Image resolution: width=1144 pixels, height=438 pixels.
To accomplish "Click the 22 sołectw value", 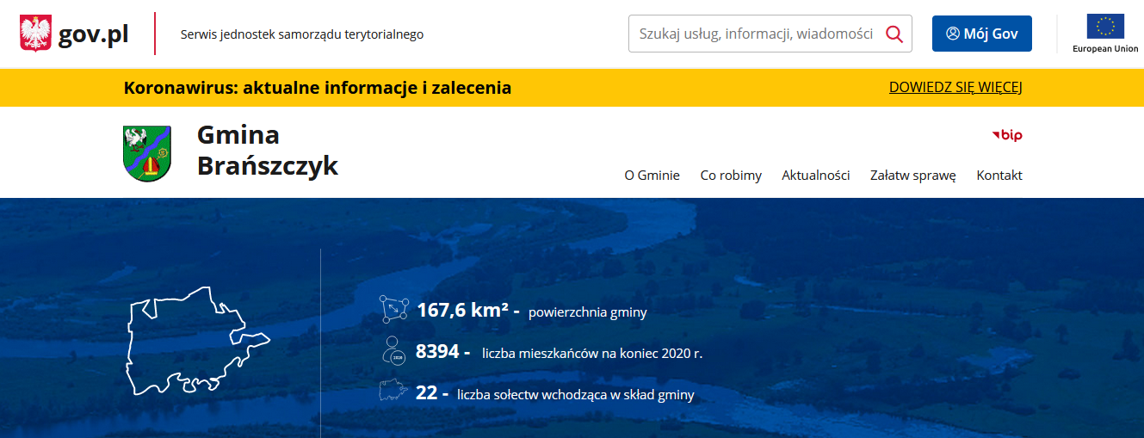I will point(426,393).
